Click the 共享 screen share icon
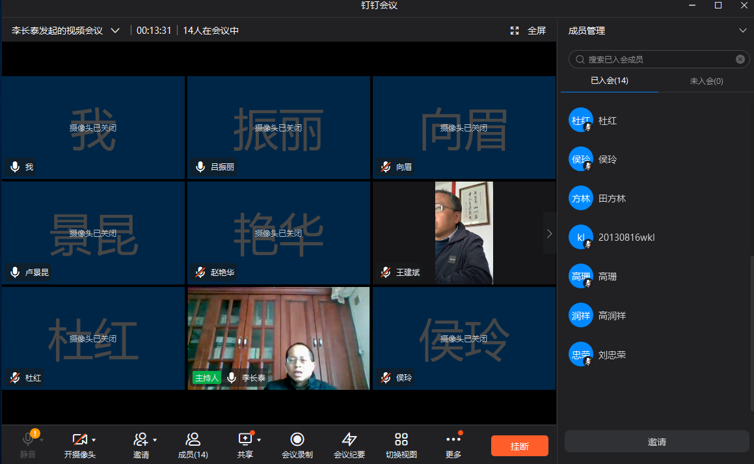Screen dimensions: 754x464 pyautogui.click(x=245, y=440)
